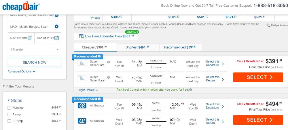Open calendar icon for Nov 19 2019
This screenshot has width=288, height=130.
click(30, 38)
